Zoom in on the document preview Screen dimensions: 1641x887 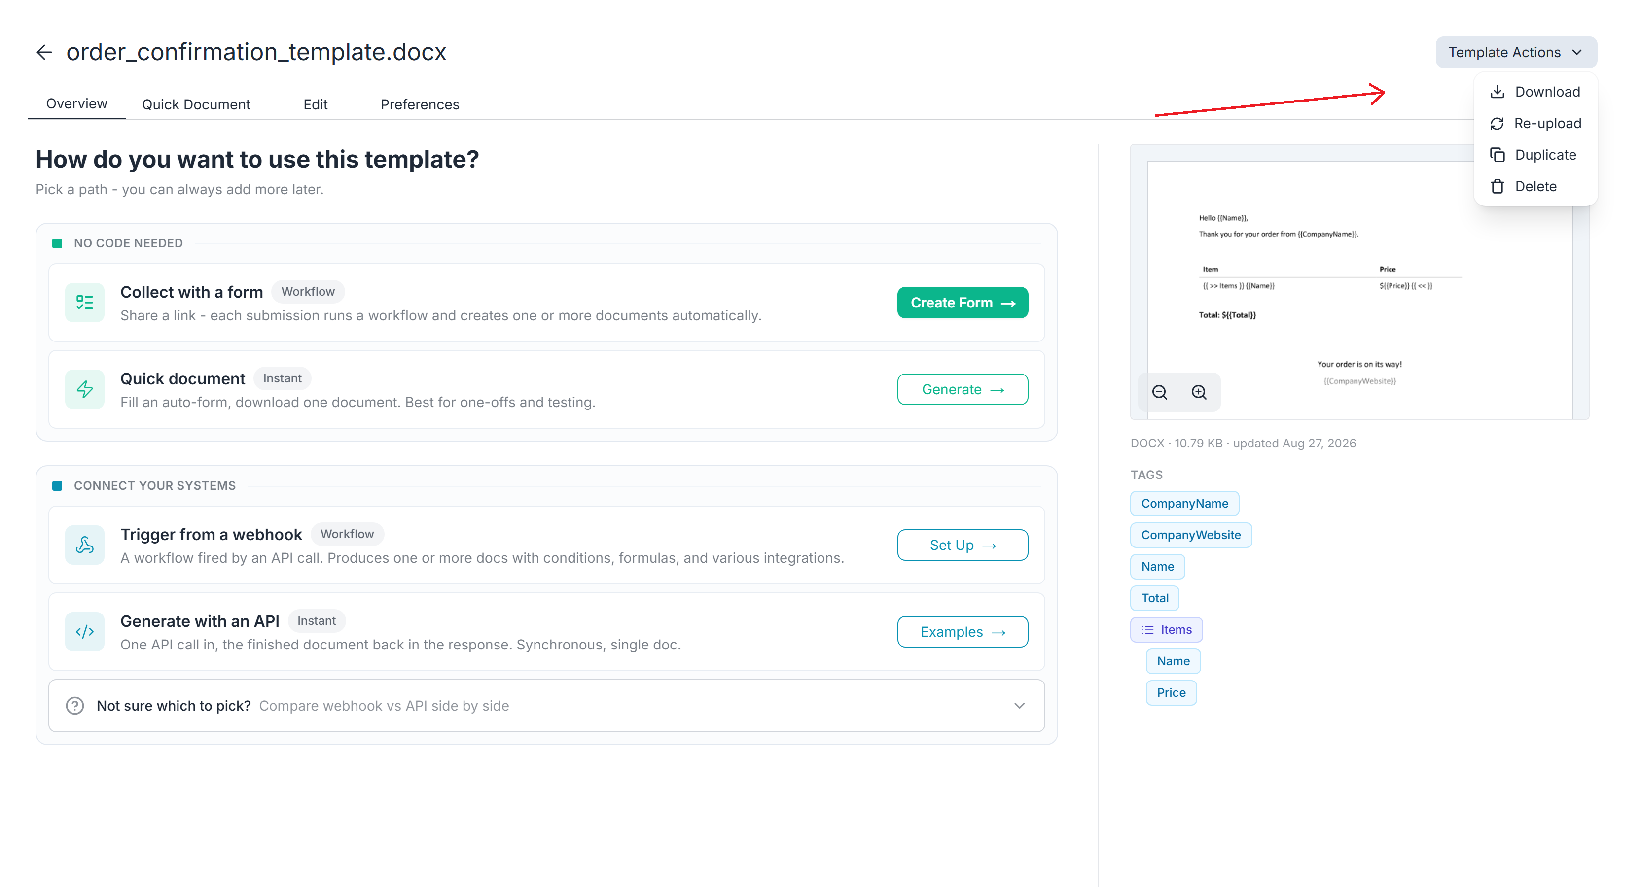[1199, 392]
